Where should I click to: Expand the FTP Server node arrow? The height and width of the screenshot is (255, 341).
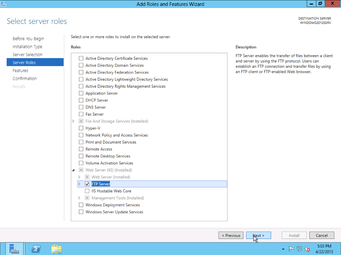coord(79,184)
